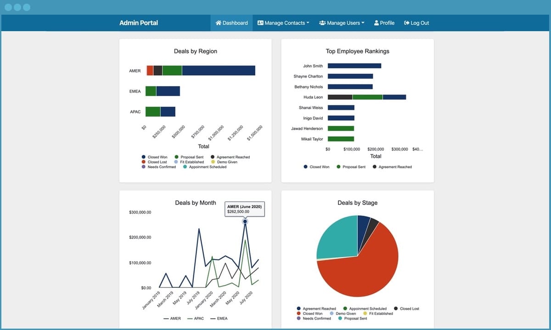Toggle Appoinment Scheduled in Deals by Region legend

click(x=205, y=167)
